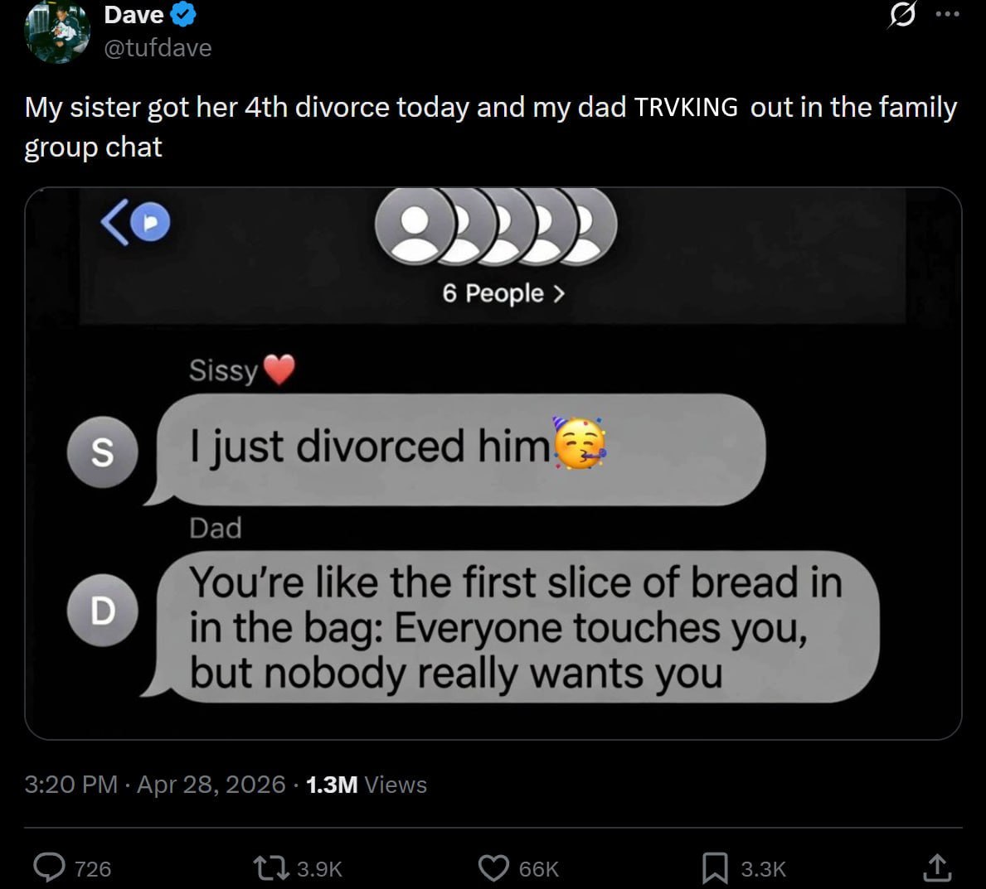Image resolution: width=986 pixels, height=889 pixels.
Task: Repost this tweet via retweet icon
Action: click(272, 867)
